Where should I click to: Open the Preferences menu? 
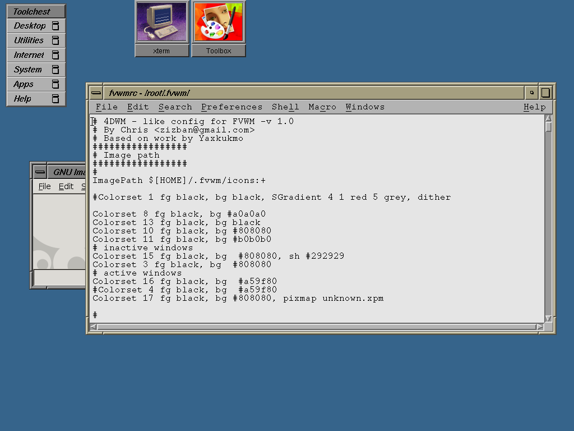tap(232, 107)
